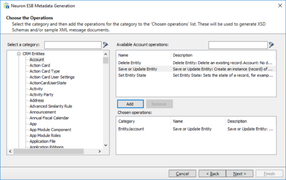Click the category tree scroll down arrow
286x180 pixels.
[x=105, y=145]
